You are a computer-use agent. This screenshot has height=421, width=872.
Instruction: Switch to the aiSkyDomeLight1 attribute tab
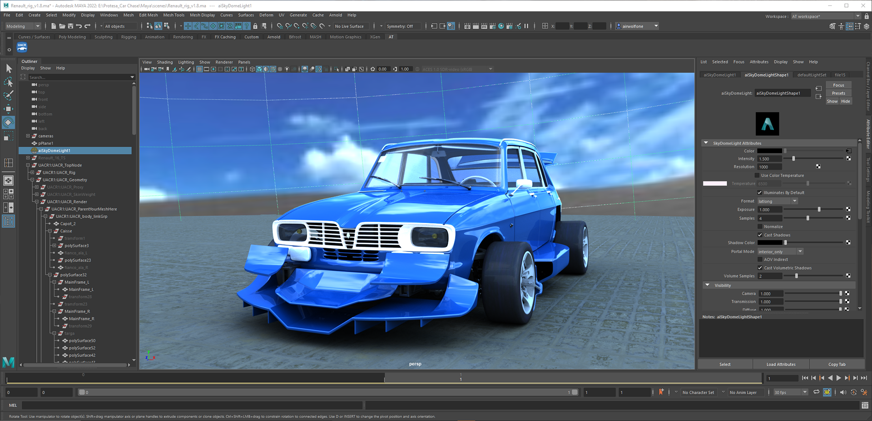pyautogui.click(x=720, y=75)
